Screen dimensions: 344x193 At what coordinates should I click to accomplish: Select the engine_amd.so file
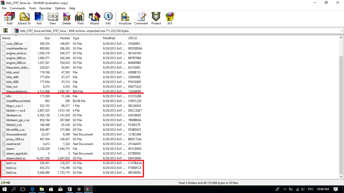(x=16, y=53)
